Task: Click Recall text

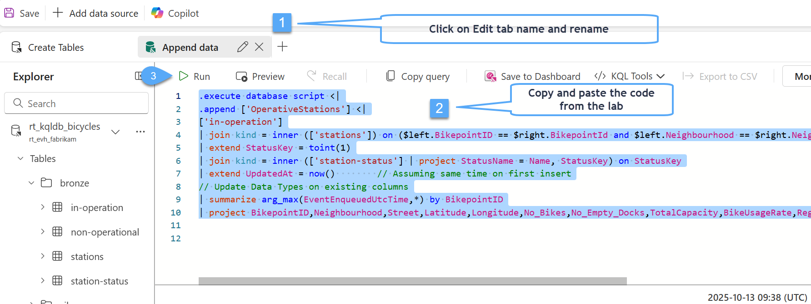Action: 335,77
